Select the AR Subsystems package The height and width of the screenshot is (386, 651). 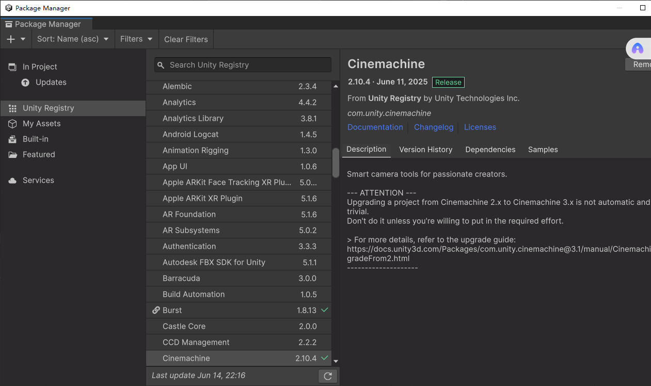click(x=239, y=230)
